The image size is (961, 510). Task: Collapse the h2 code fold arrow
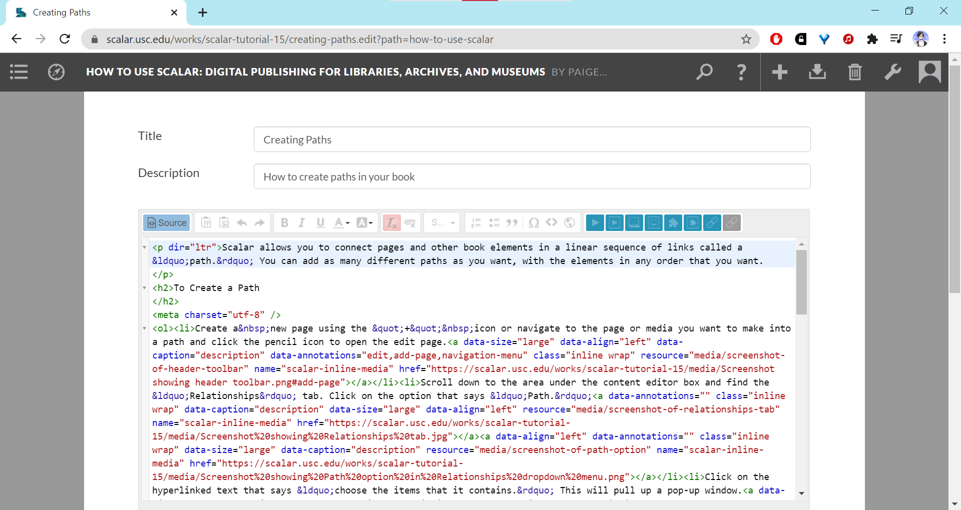coord(145,288)
